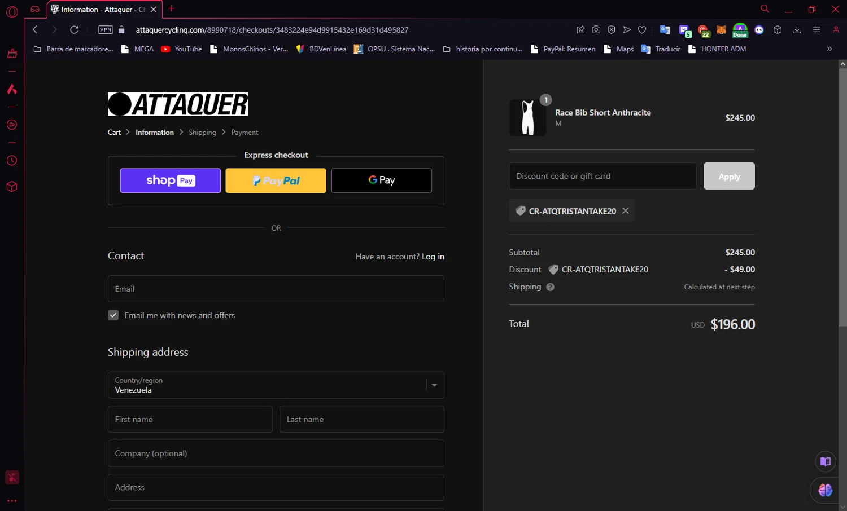Image resolution: width=847 pixels, height=511 pixels.
Task: Open historia por continu... bookmark folder
Action: pyautogui.click(x=483, y=49)
